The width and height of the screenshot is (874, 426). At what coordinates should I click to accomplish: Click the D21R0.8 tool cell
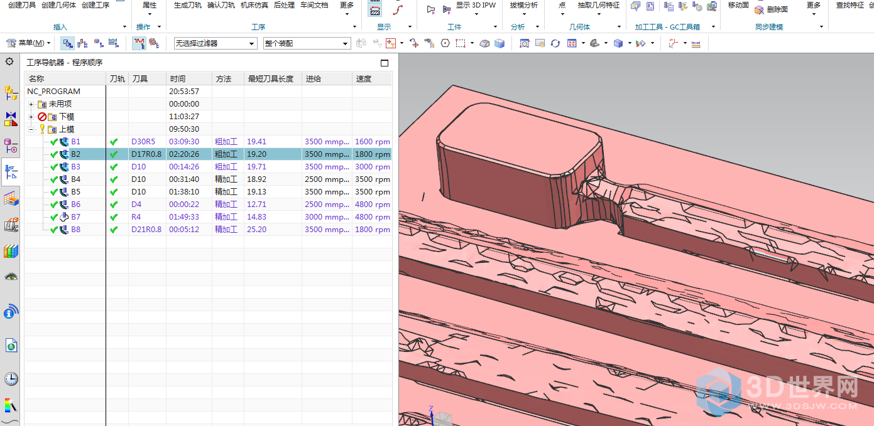(146, 230)
